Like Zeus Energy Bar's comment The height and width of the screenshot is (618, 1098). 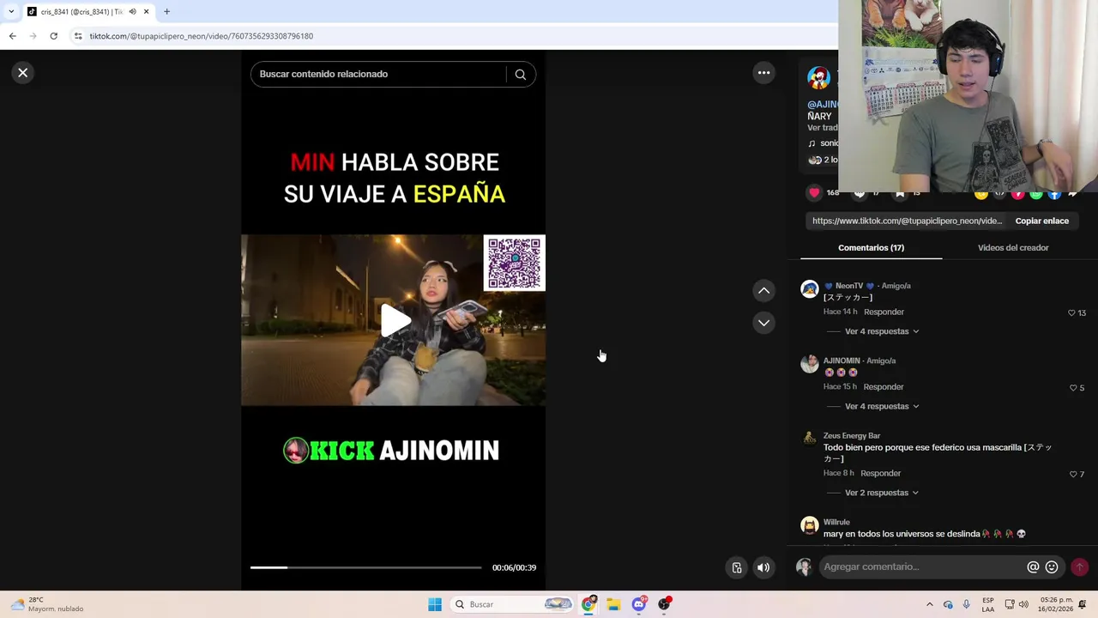pos(1072,475)
